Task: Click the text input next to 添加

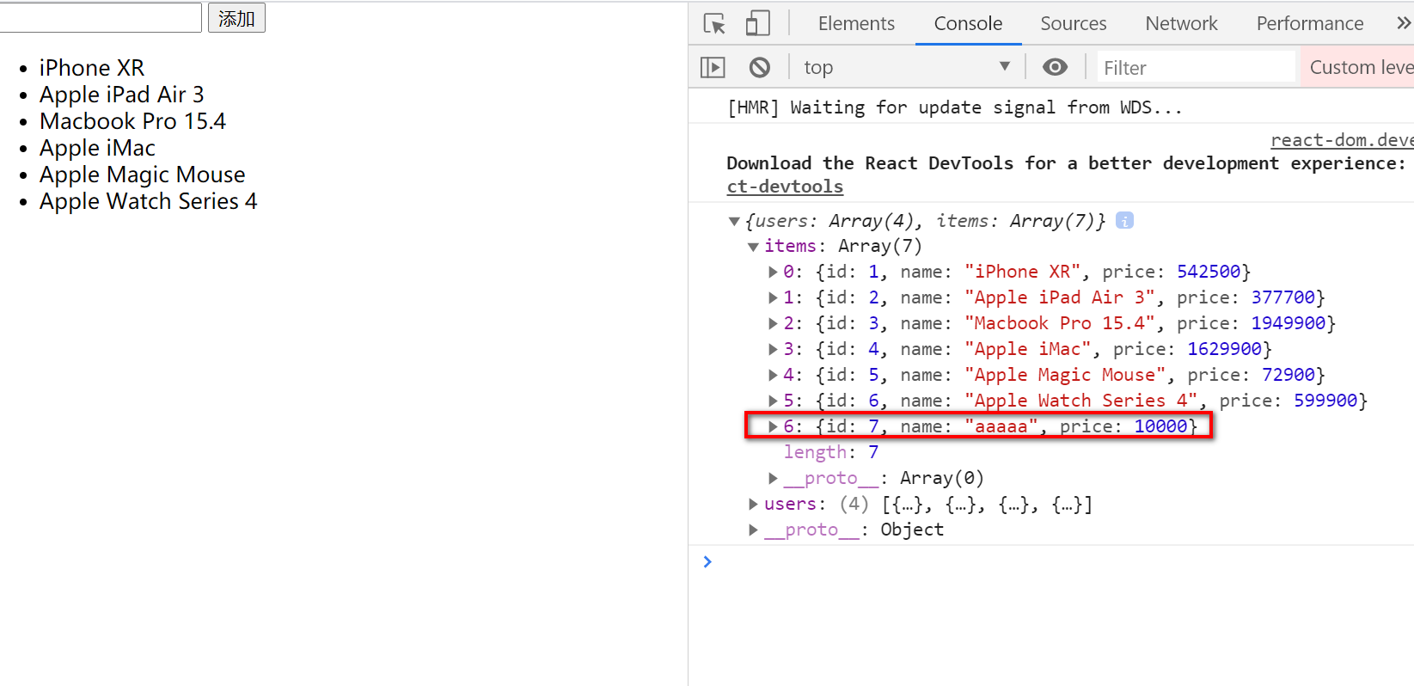Action: pos(100,17)
